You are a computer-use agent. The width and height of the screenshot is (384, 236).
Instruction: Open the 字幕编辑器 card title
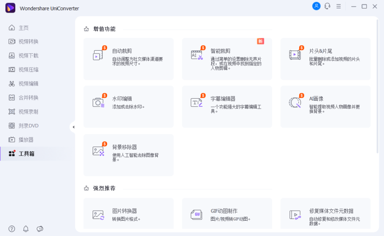(223, 99)
